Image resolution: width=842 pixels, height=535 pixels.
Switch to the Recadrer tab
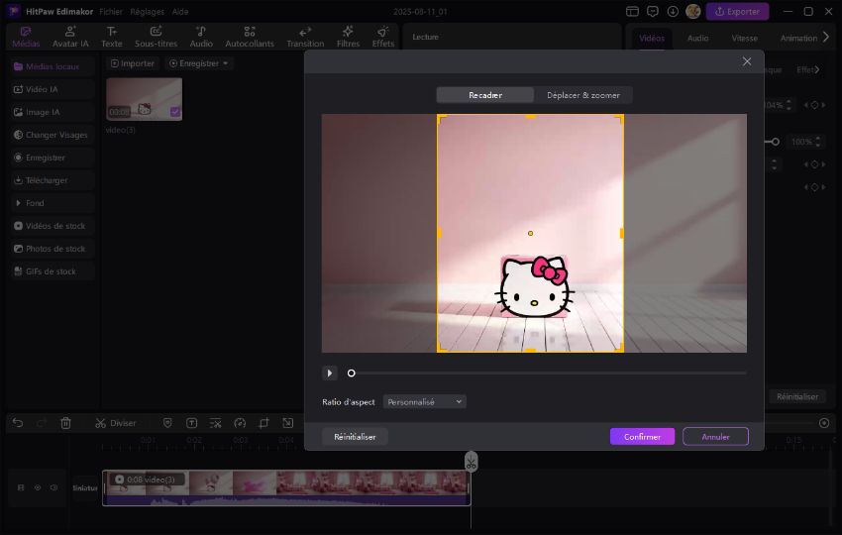[485, 95]
